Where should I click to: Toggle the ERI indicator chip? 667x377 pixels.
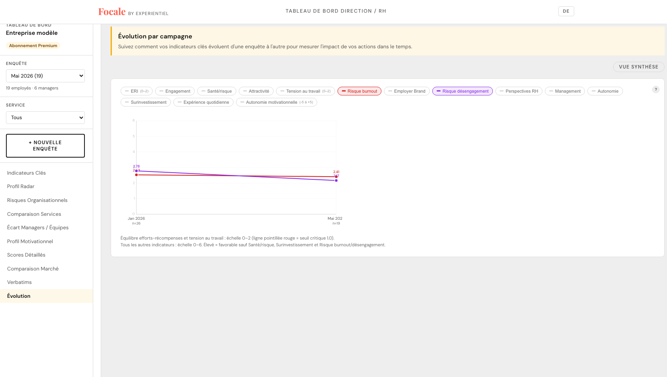[136, 91]
